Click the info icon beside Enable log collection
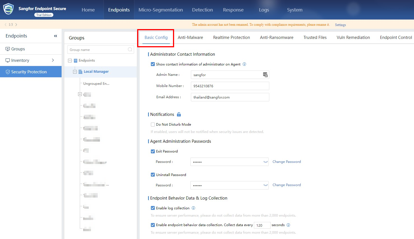This screenshot has width=414, height=239. (x=193, y=208)
